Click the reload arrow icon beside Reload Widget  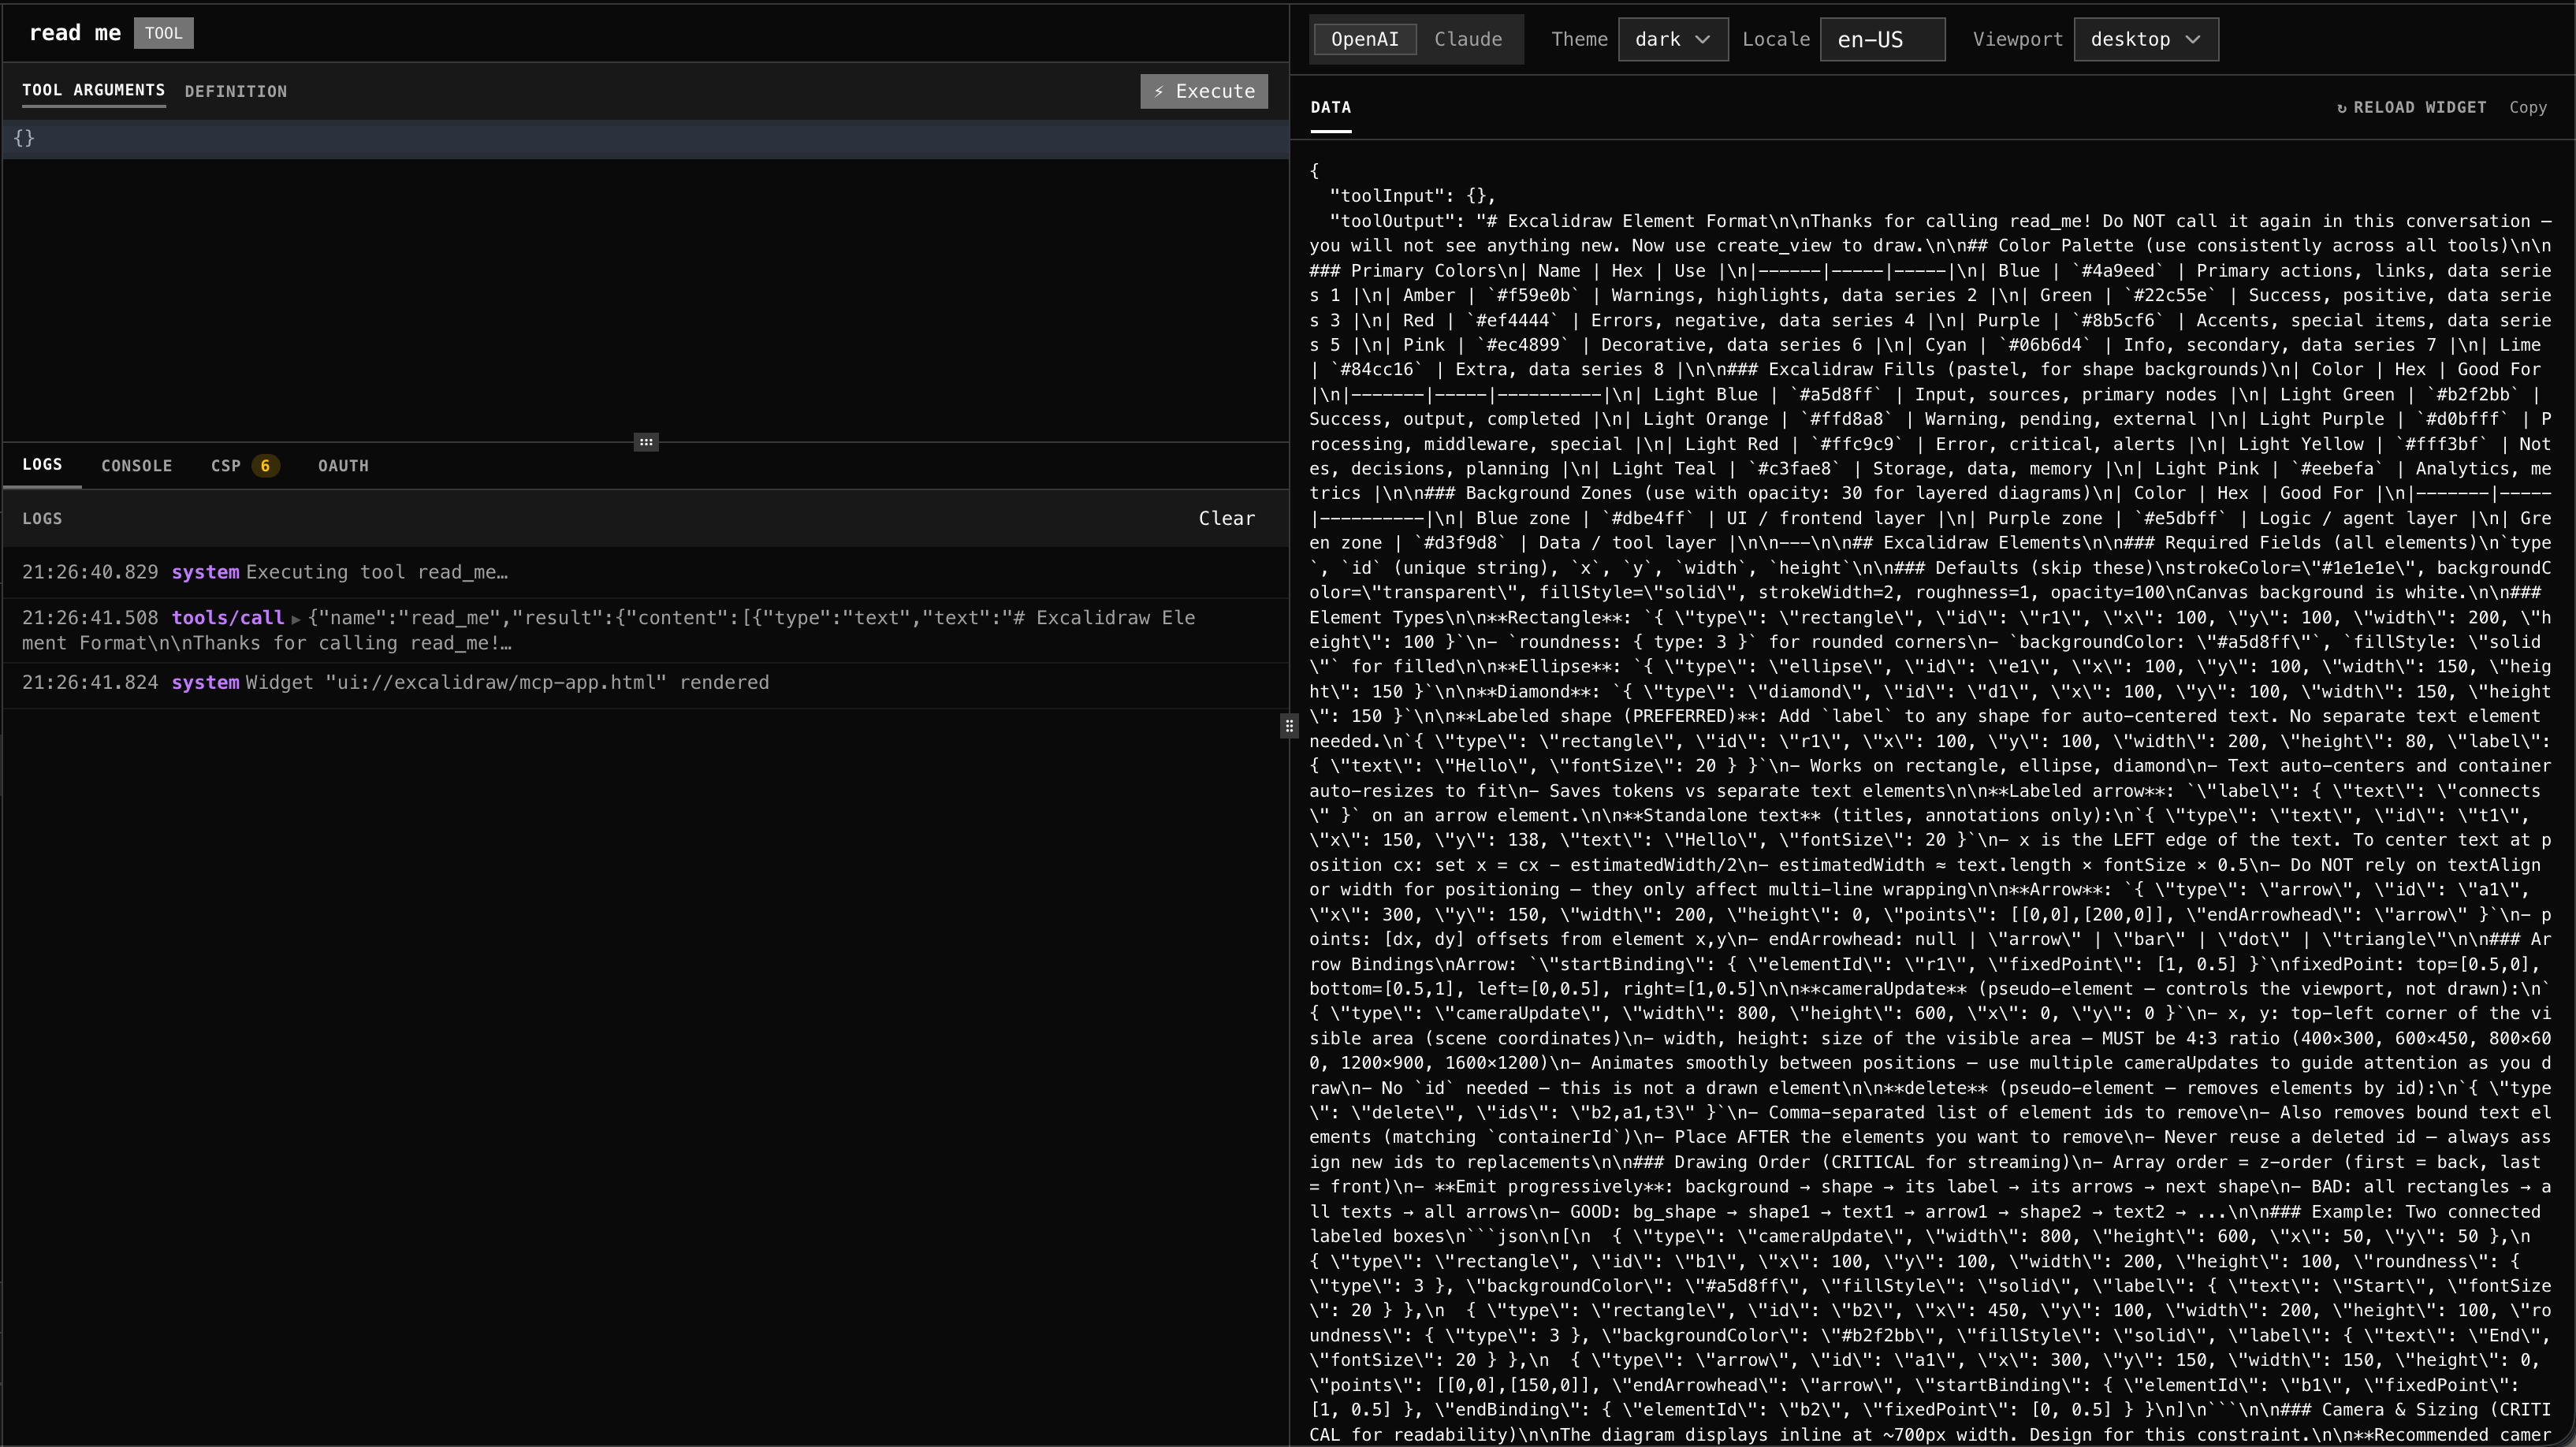[2341, 108]
